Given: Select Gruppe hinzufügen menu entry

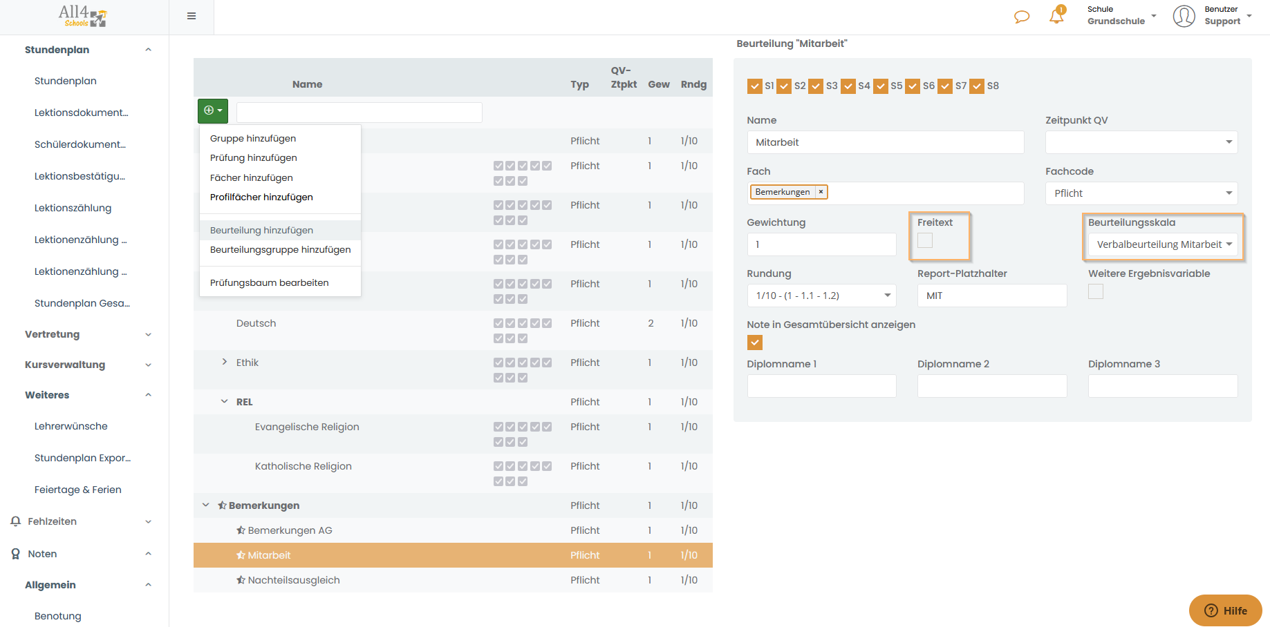Looking at the screenshot, I should tap(280, 138).
